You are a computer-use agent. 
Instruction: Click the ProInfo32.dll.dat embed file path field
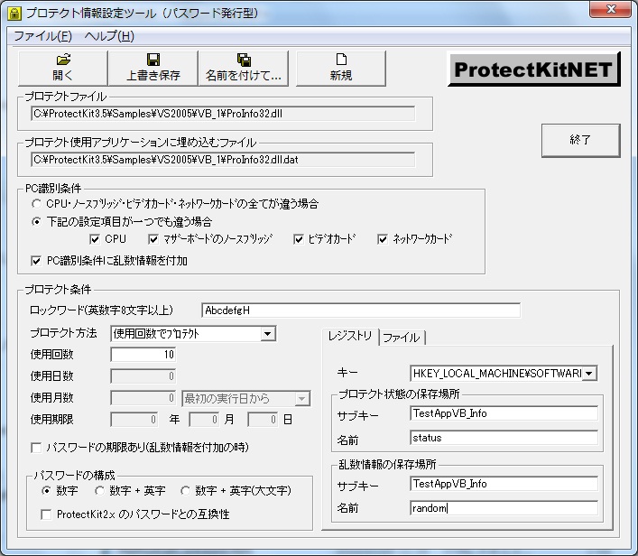pos(223,160)
